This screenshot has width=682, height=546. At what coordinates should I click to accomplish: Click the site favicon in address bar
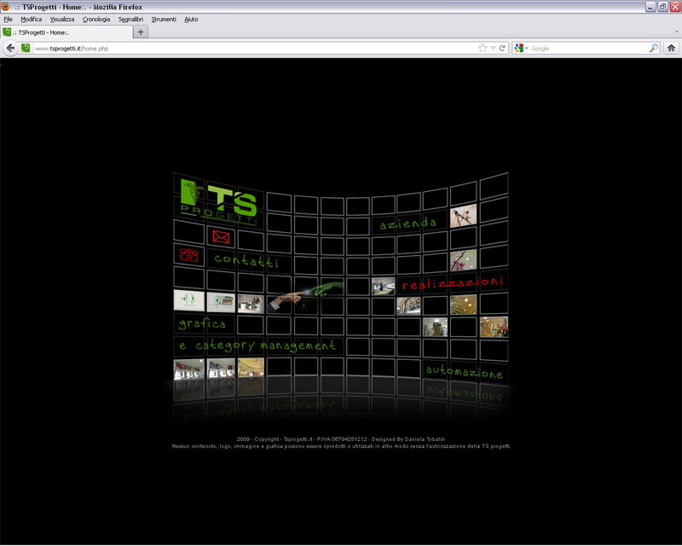tap(26, 48)
